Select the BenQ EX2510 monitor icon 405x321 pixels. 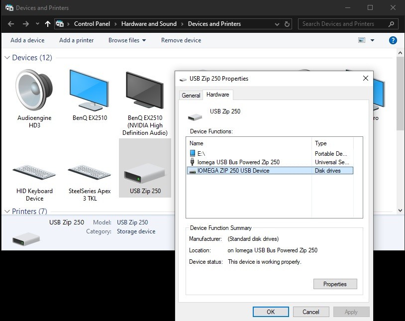(x=90, y=90)
